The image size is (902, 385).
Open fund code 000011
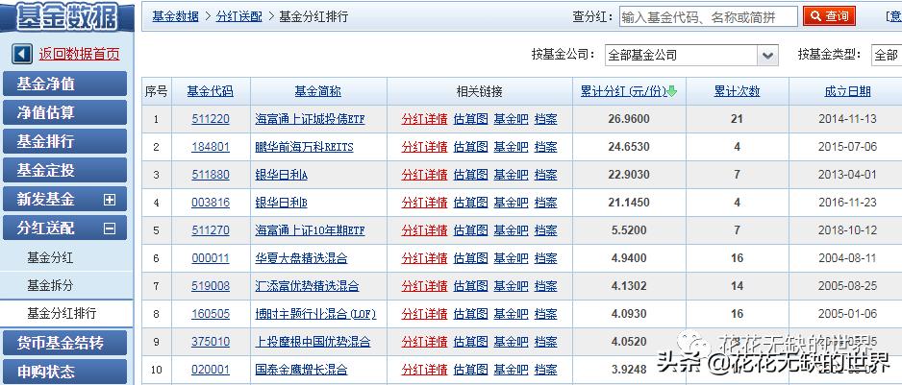point(210,258)
